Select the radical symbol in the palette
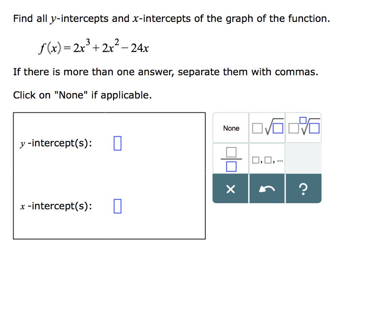Screen dimensions: 388x314 pos(268,128)
